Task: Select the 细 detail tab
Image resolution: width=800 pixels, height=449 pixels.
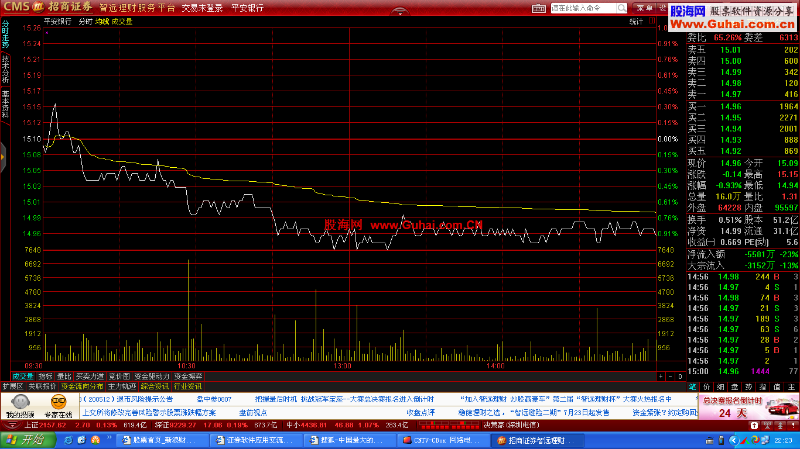Action: (x=720, y=386)
